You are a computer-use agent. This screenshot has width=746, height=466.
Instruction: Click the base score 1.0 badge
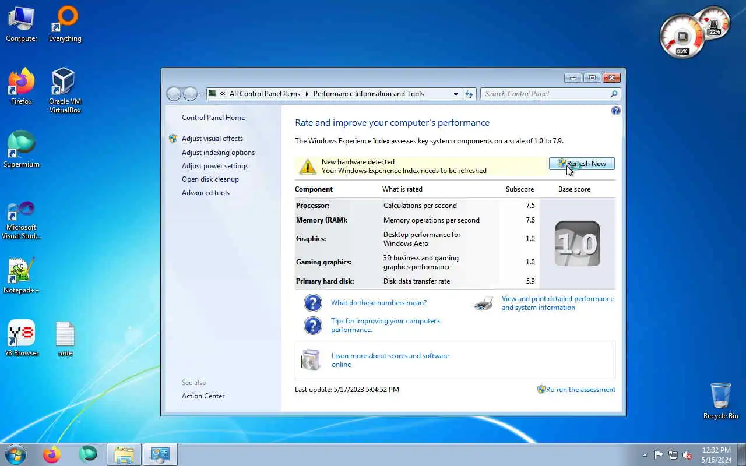pyautogui.click(x=577, y=243)
